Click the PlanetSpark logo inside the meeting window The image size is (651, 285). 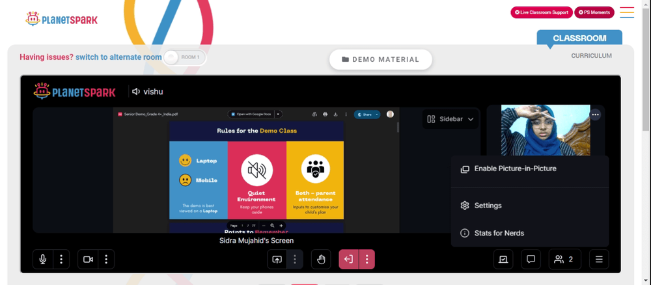(75, 91)
